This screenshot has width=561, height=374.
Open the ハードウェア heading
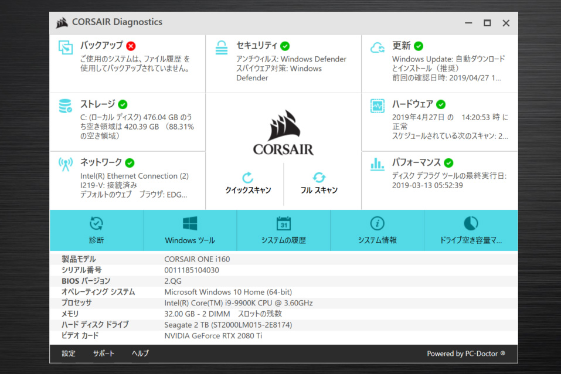(x=413, y=104)
